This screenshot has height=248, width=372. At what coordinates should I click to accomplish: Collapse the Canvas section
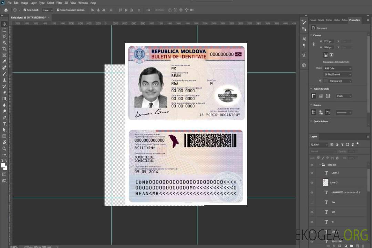[311, 35]
